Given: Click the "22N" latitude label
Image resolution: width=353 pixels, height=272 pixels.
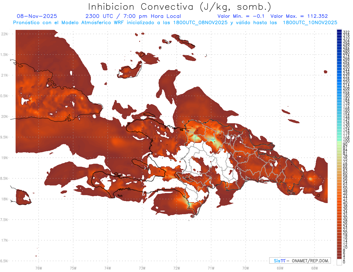Looking at the screenshot, I should pos(4,34).
